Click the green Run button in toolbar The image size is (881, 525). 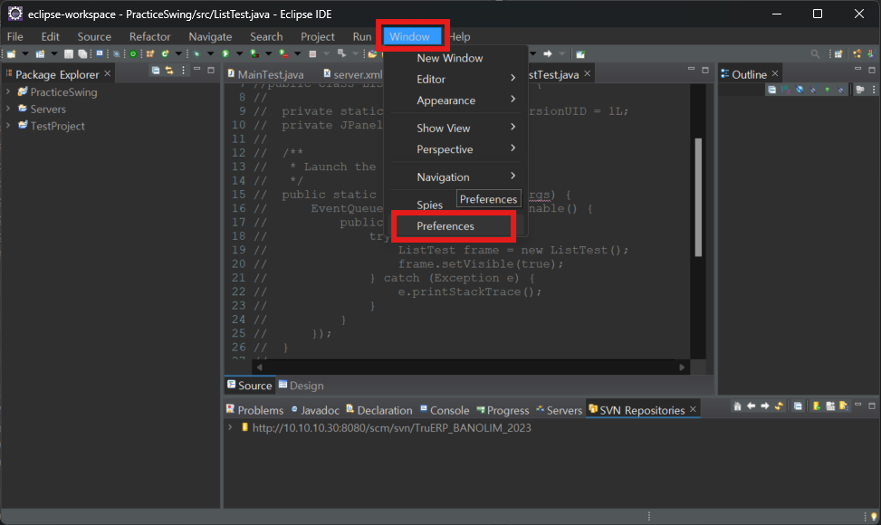tap(225, 54)
